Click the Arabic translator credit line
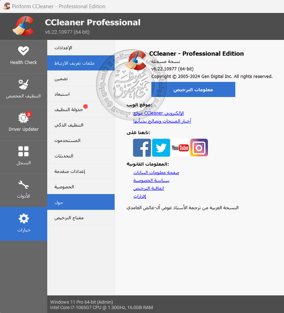 [182, 208]
